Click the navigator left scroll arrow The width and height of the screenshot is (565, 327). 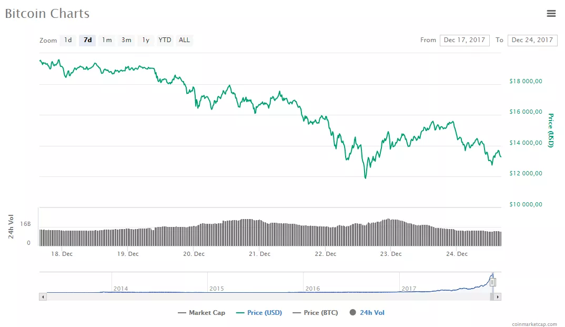pos(43,297)
